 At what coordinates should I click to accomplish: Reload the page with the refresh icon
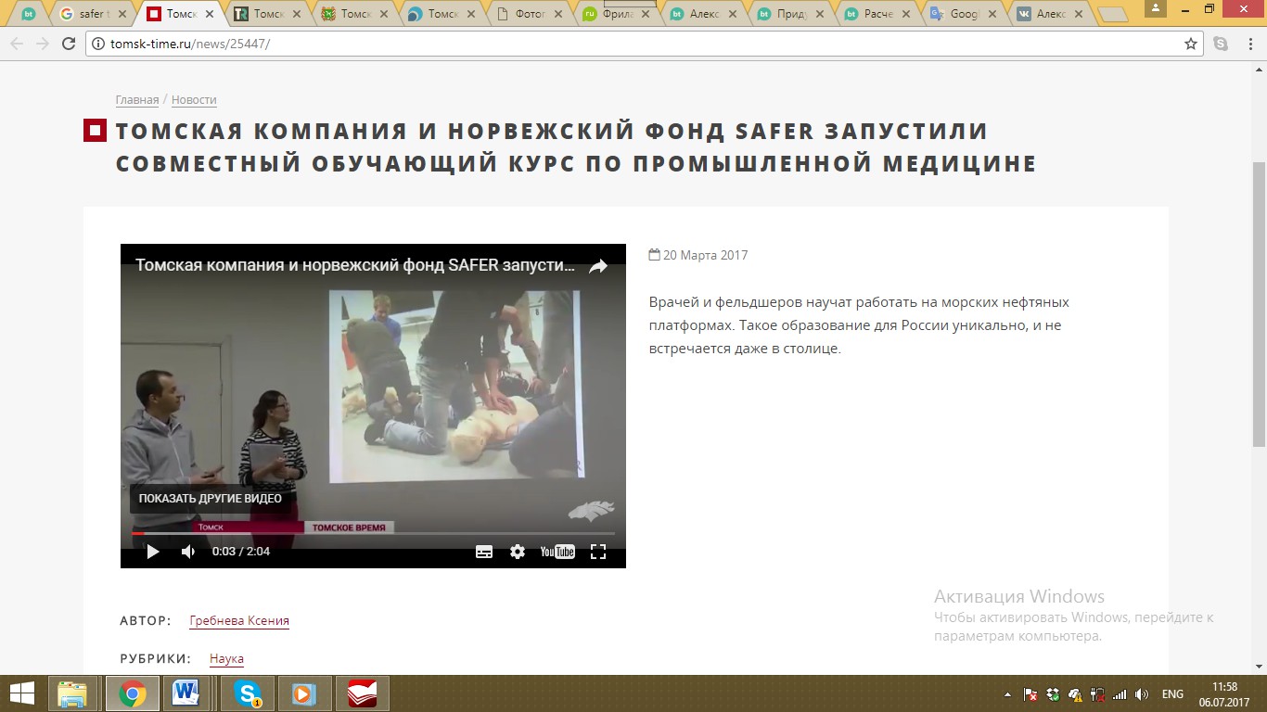[69, 44]
